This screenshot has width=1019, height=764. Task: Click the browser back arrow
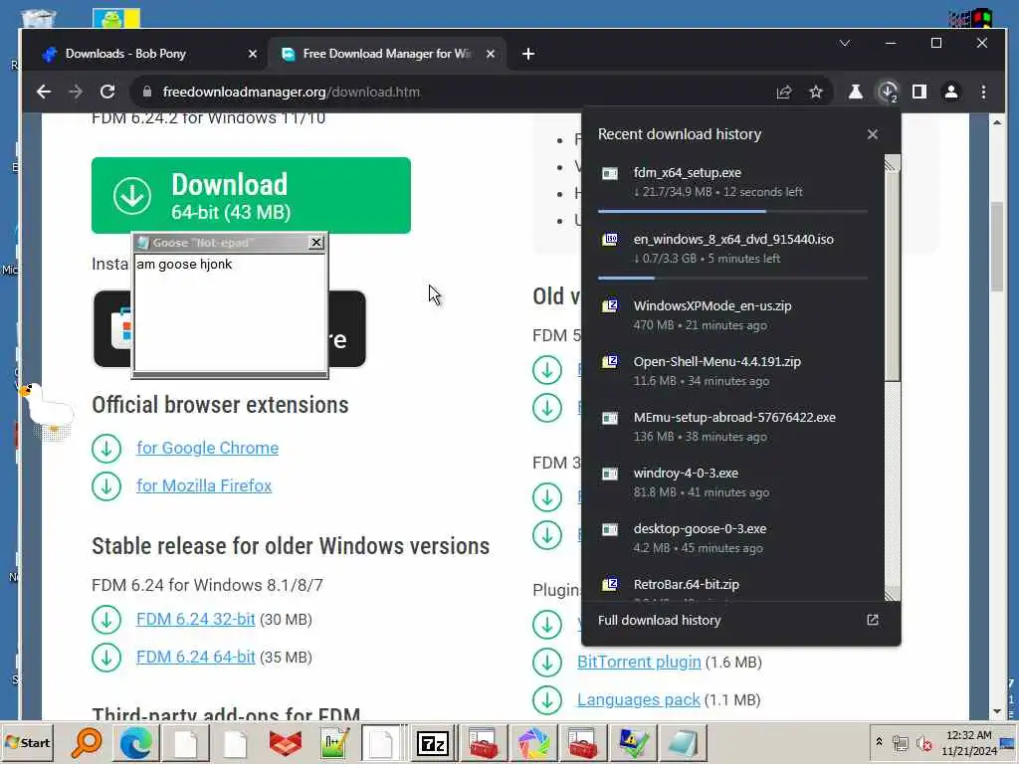44,93
